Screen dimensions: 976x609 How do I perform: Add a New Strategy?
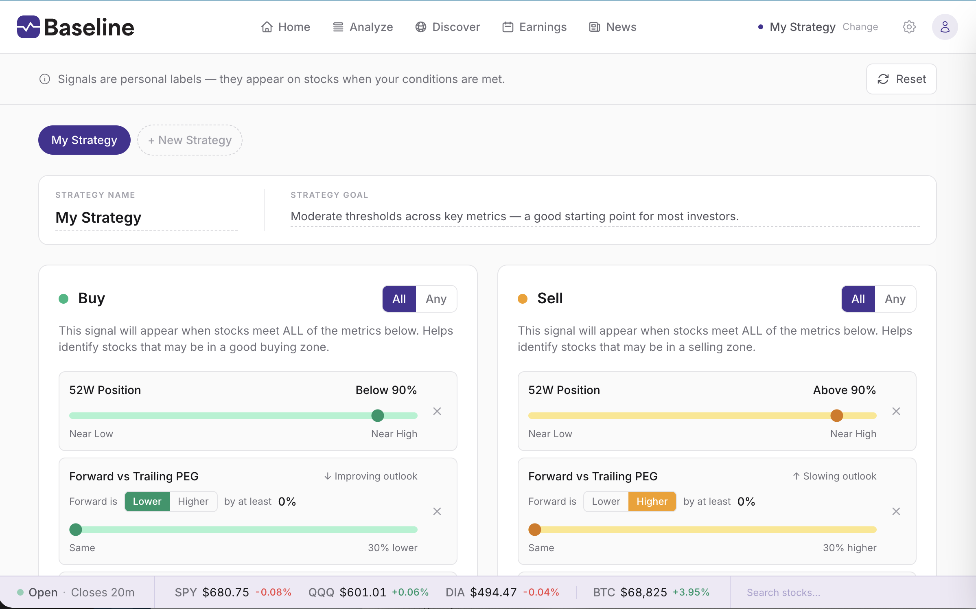[x=190, y=140]
